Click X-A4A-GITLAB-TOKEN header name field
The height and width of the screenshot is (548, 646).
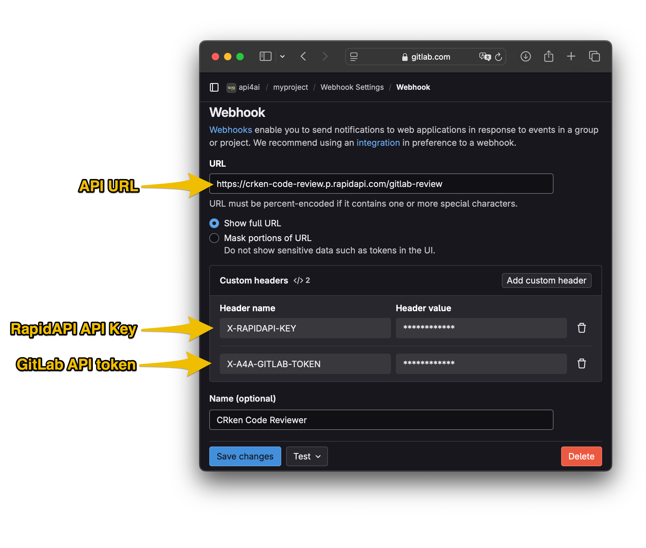click(305, 364)
